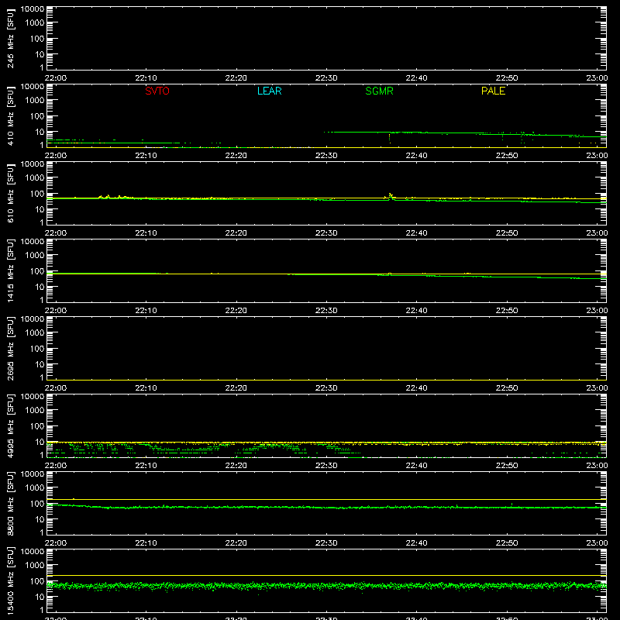Click the yellow burst spike near 22:37 at 610 MHz
Viewport: 620px width, 620px height.
click(391, 195)
